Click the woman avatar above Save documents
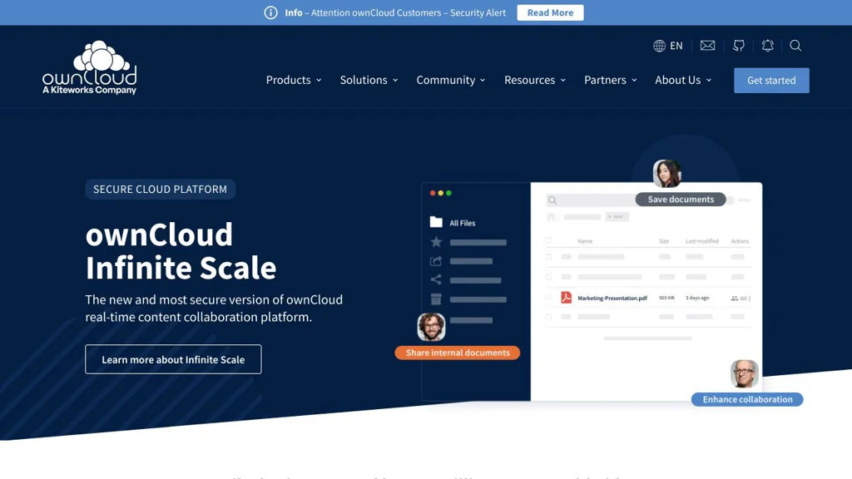The width and height of the screenshot is (852, 479). click(666, 173)
